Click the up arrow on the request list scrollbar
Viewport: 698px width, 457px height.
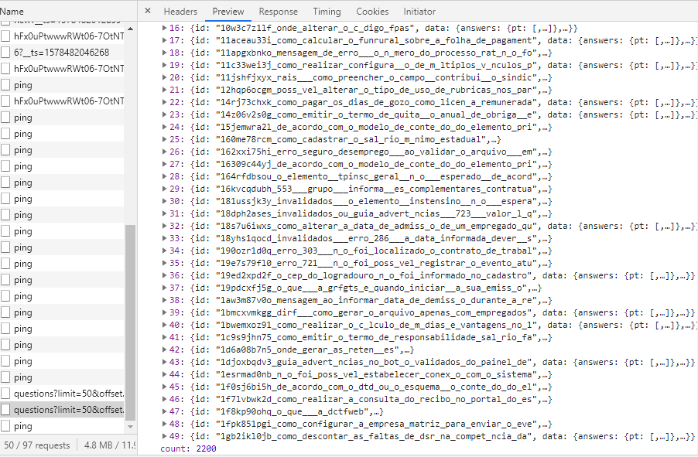point(130,29)
